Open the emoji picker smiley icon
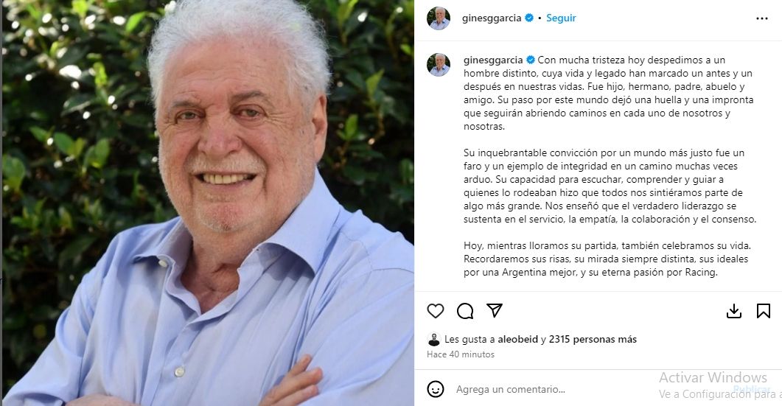Screen dimensions: 782x406 click(436, 389)
